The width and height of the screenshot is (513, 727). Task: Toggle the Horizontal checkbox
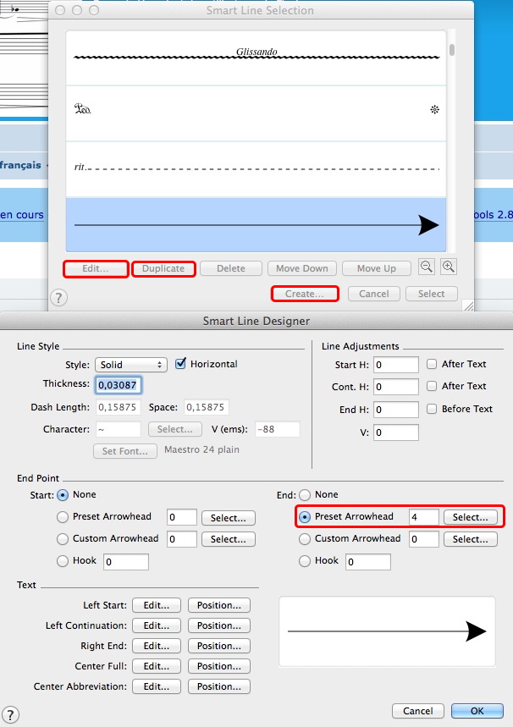click(x=180, y=364)
